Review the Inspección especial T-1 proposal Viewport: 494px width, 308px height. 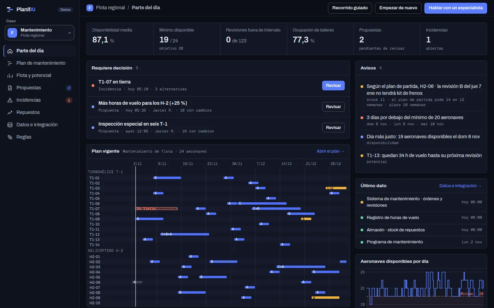point(333,128)
